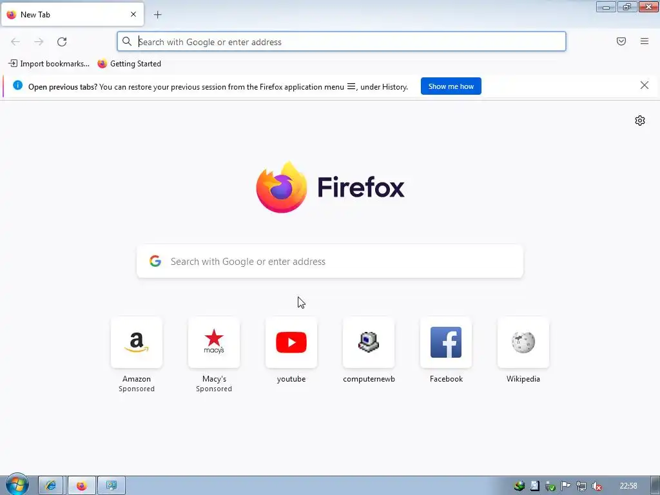660x495 pixels.
Task: Open the Macy's sponsored shortcut
Action: [x=214, y=343]
